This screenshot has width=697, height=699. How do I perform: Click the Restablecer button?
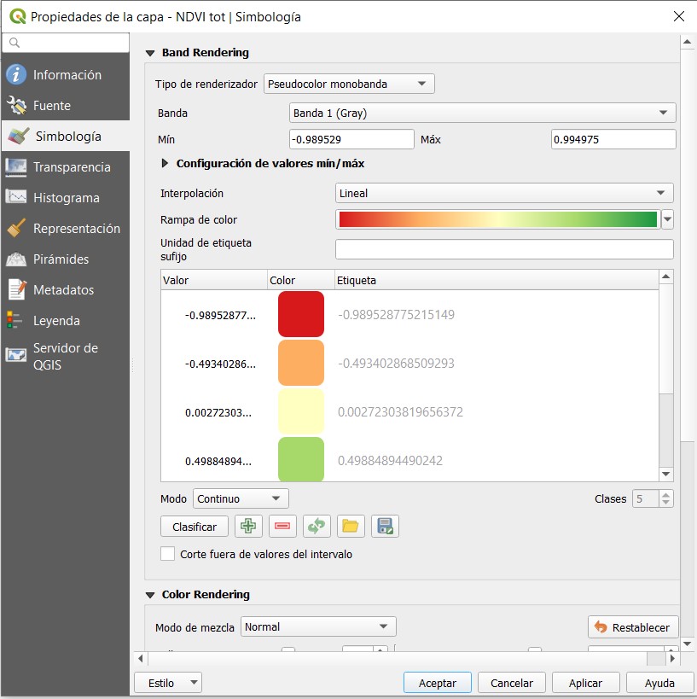[633, 627]
